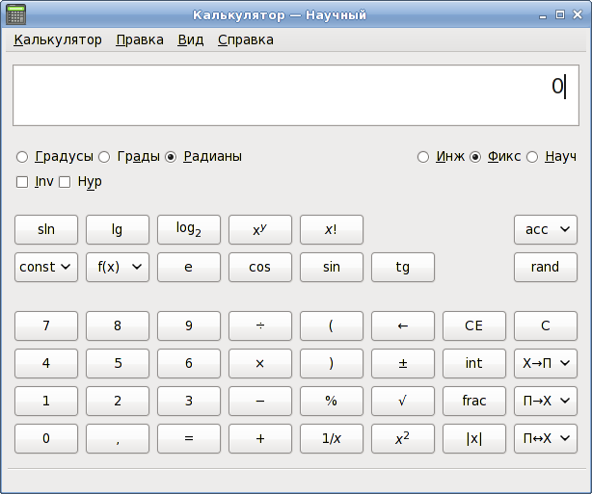Click the x to power y button
Image resolution: width=592 pixels, height=494 pixels.
(260, 229)
